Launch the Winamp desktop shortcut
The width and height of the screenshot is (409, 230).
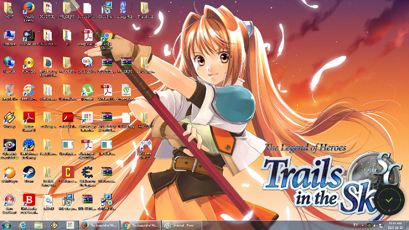click(x=9, y=120)
